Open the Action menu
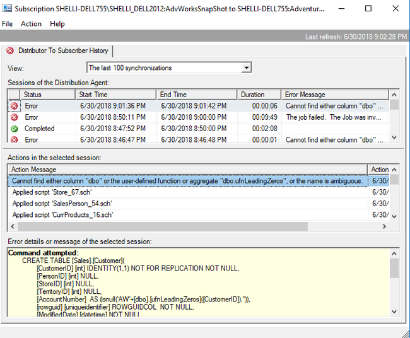Viewport: 410px width, 338px height. pos(31,24)
